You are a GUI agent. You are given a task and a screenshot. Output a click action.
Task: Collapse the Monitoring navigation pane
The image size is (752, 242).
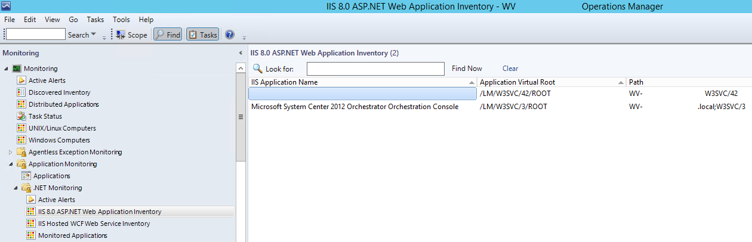(241, 53)
